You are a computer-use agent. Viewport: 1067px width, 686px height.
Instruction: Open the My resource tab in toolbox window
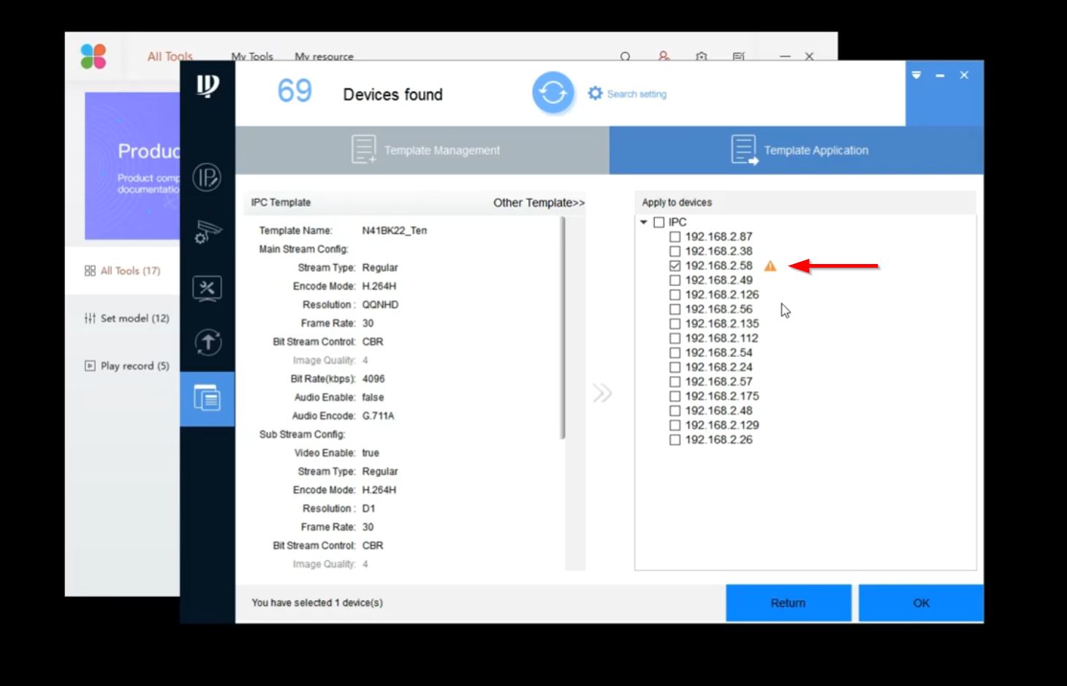click(324, 56)
